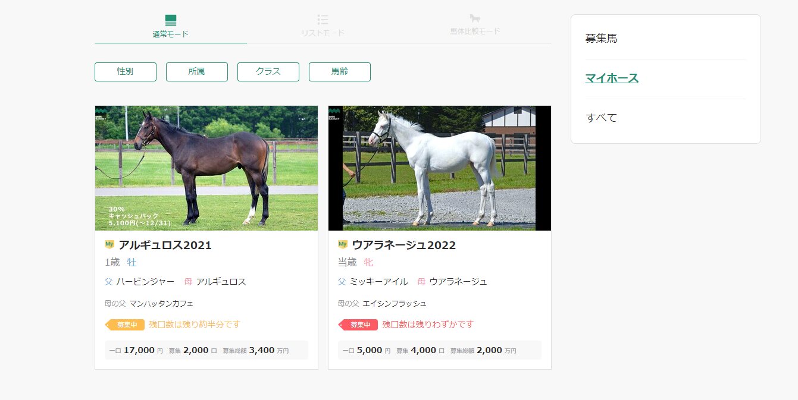Screen dimensions: 798x400
Task: Click the 馬体比較モード horse icon
Action: [475, 19]
